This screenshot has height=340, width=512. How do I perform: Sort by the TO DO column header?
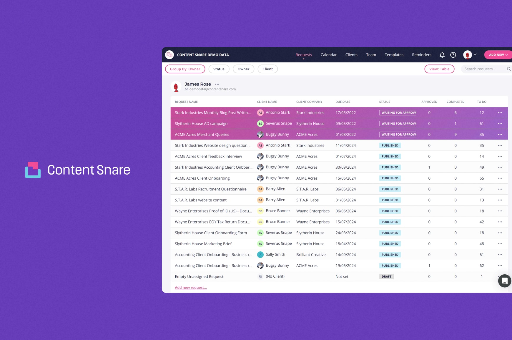click(481, 102)
